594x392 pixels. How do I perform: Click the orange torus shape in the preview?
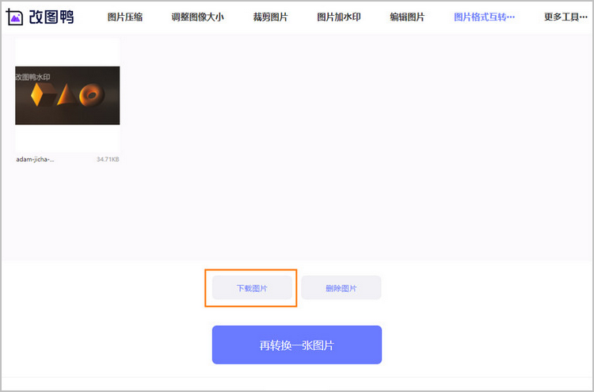[x=92, y=96]
